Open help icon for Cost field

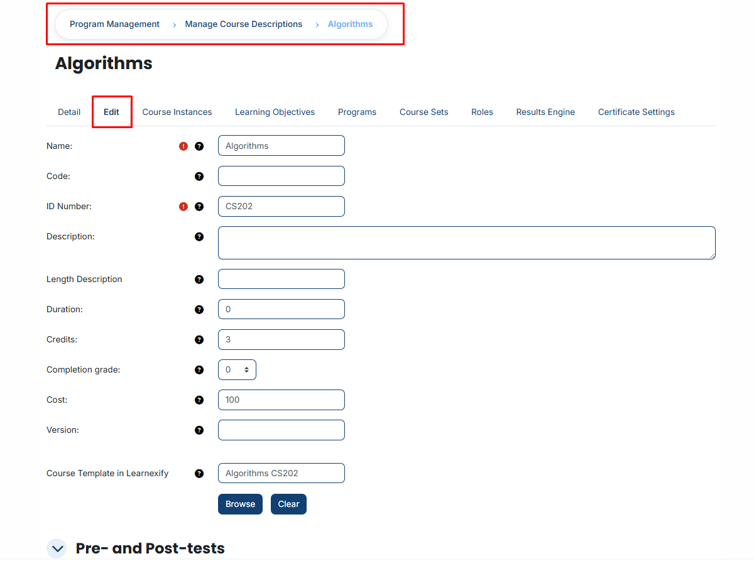tap(199, 400)
